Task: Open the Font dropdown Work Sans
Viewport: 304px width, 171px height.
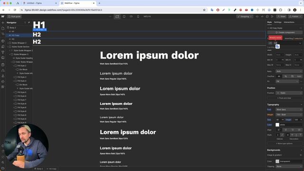Action: pyautogui.click(x=289, y=110)
